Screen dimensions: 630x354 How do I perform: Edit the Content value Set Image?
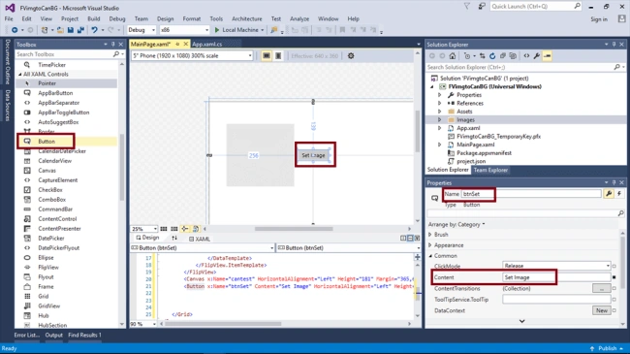click(x=556, y=277)
